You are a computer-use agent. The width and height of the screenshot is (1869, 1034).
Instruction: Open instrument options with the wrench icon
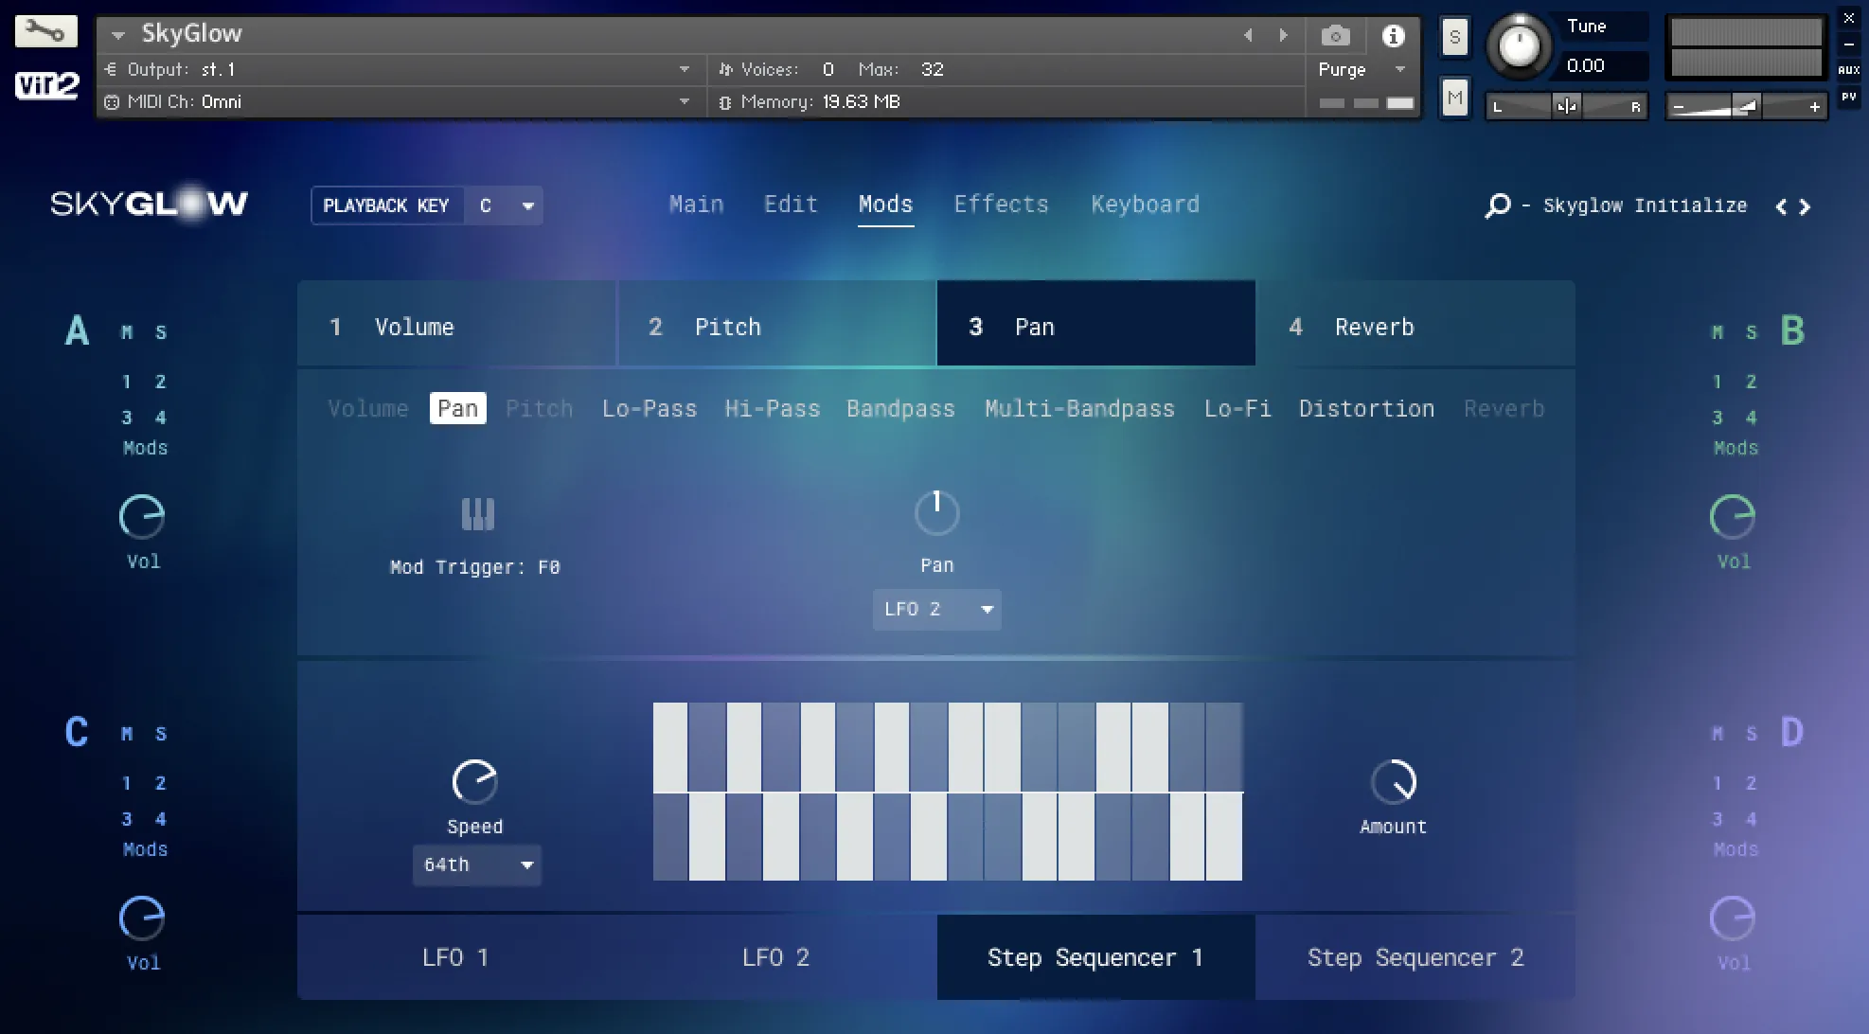tap(44, 31)
